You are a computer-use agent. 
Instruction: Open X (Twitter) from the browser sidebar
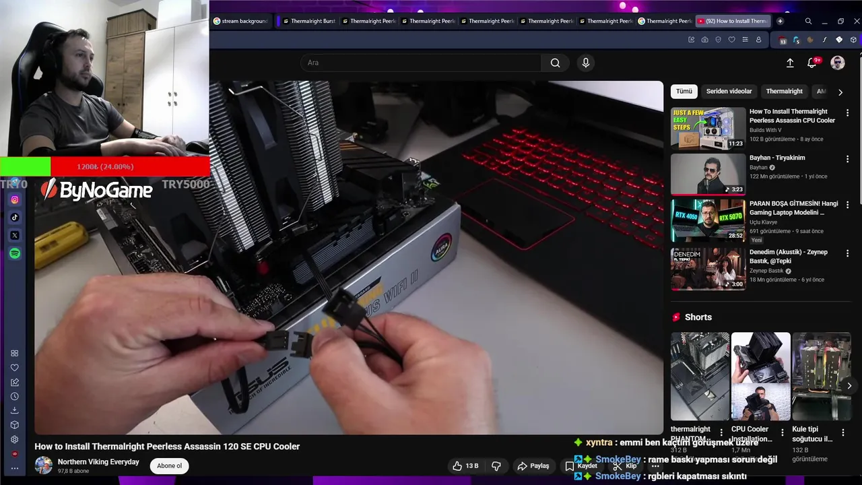point(15,236)
